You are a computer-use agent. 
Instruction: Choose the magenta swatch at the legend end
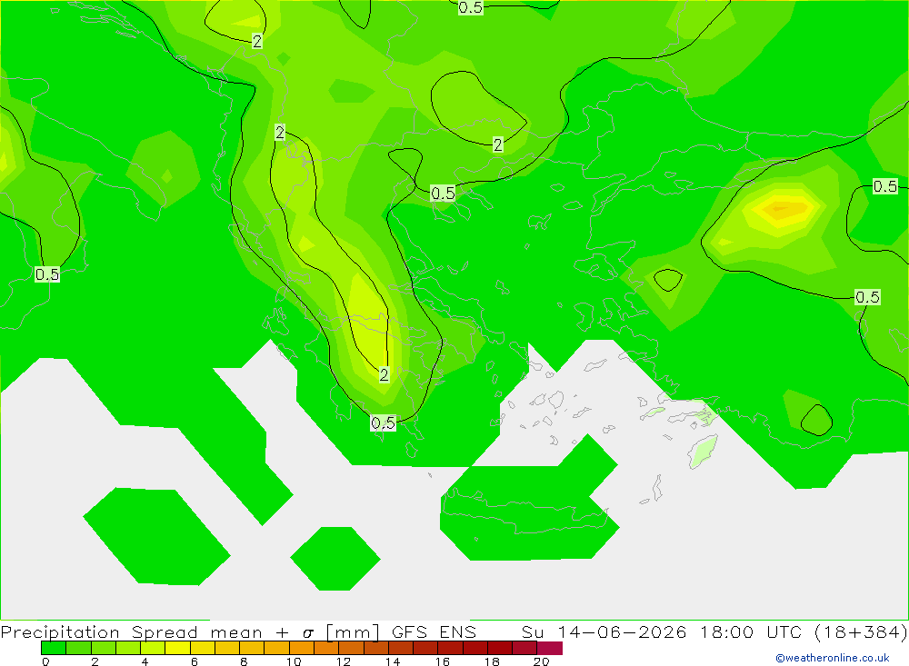[x=550, y=648]
